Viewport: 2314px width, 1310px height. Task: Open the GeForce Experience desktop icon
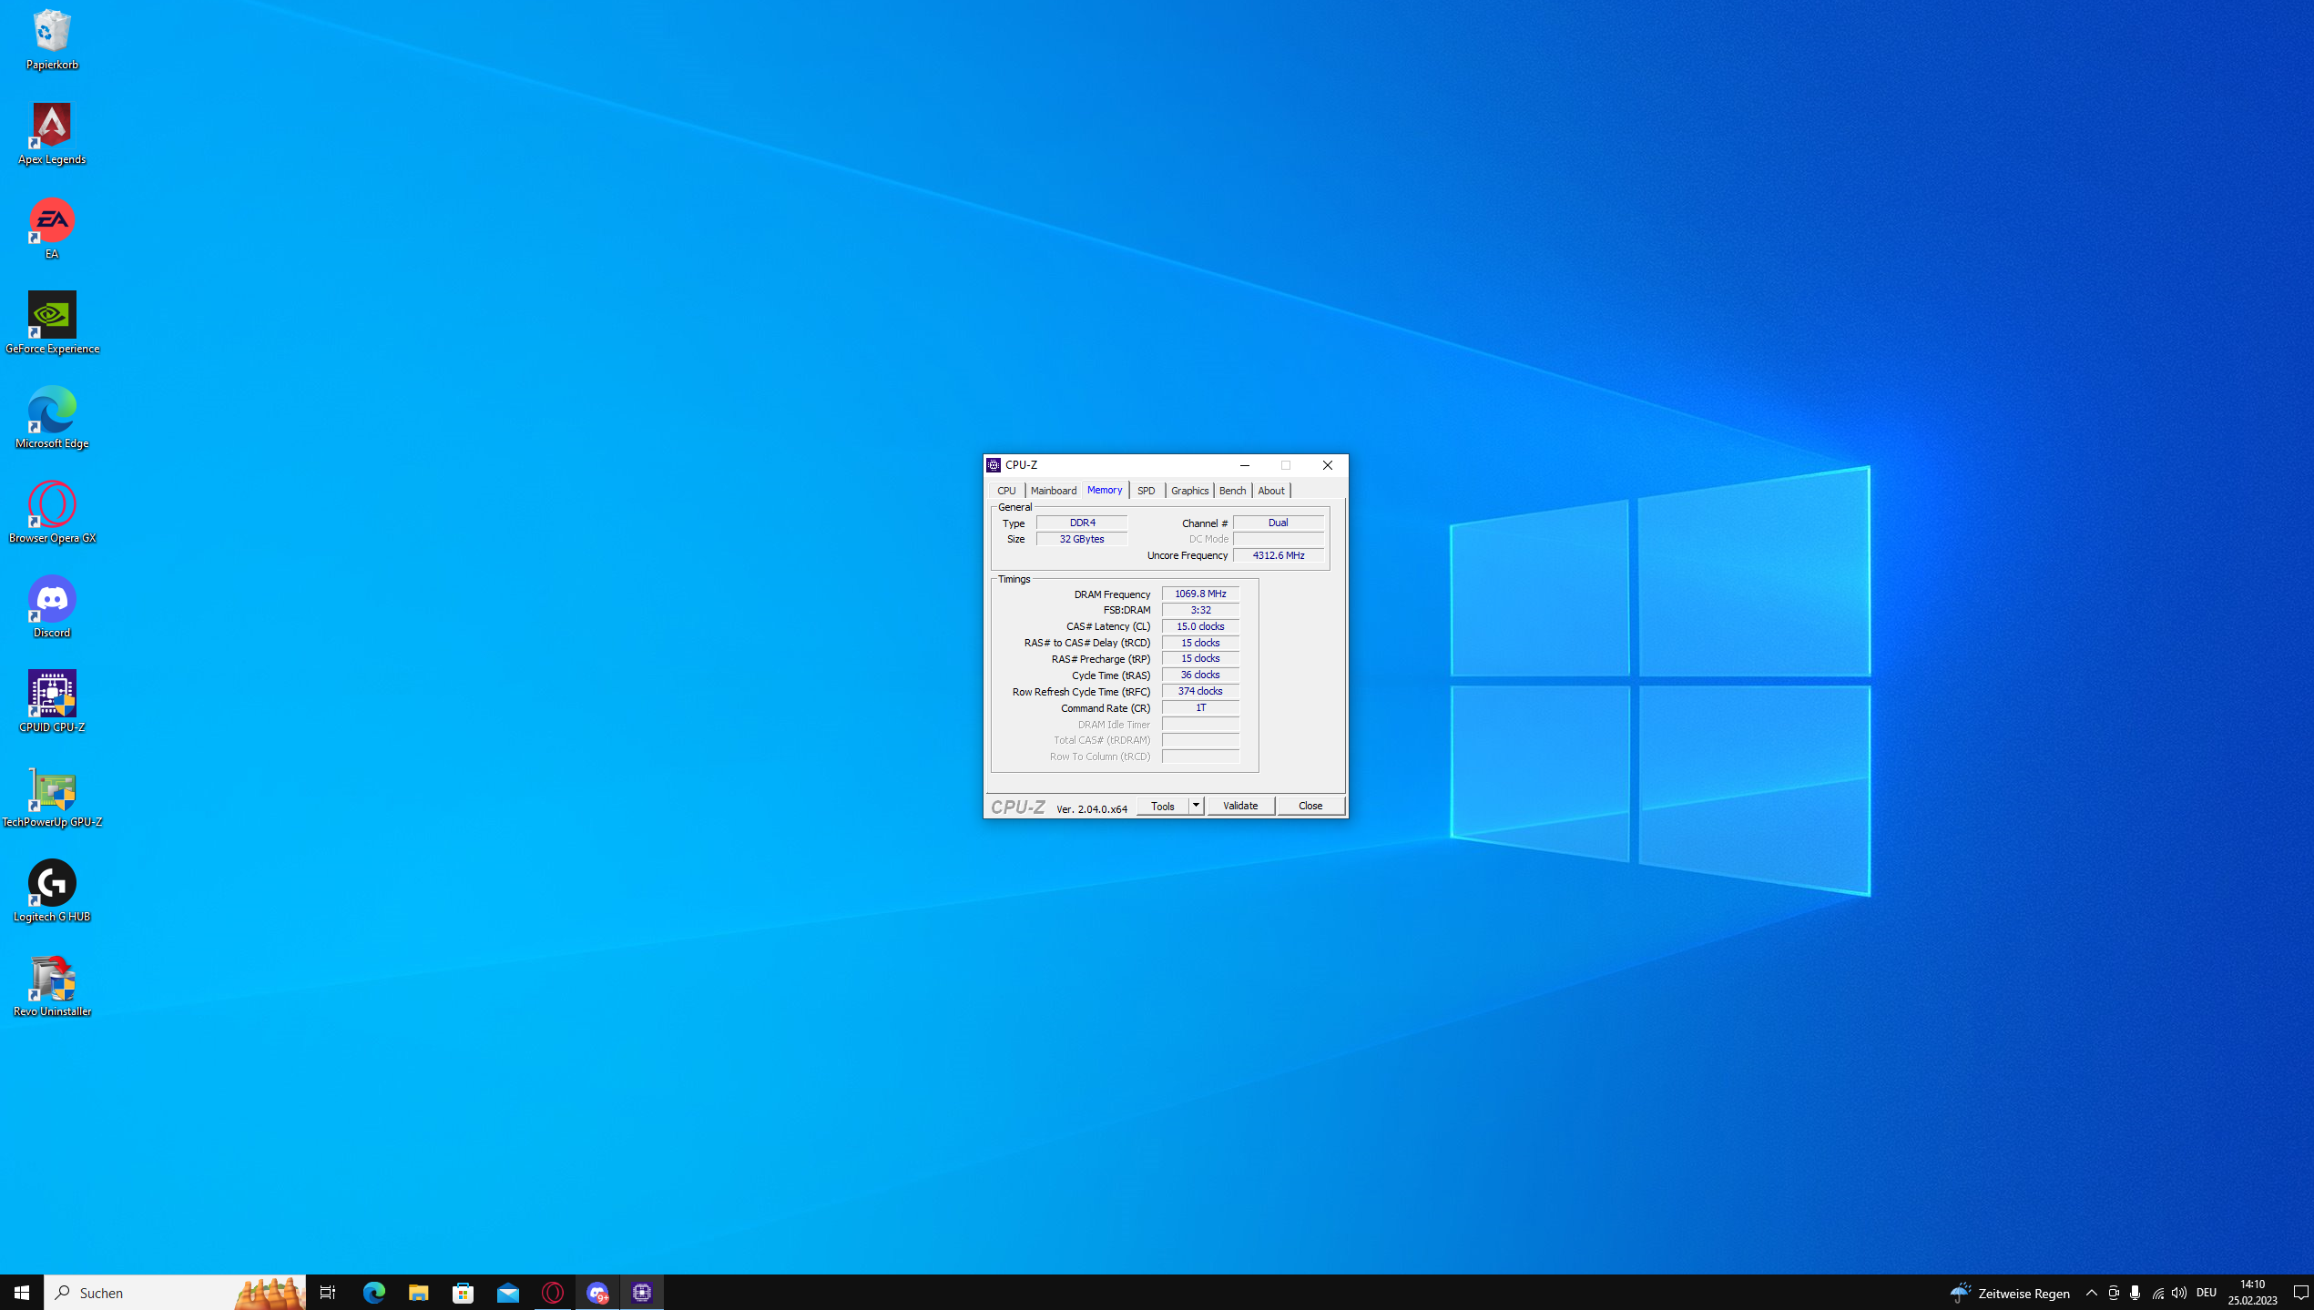52,316
